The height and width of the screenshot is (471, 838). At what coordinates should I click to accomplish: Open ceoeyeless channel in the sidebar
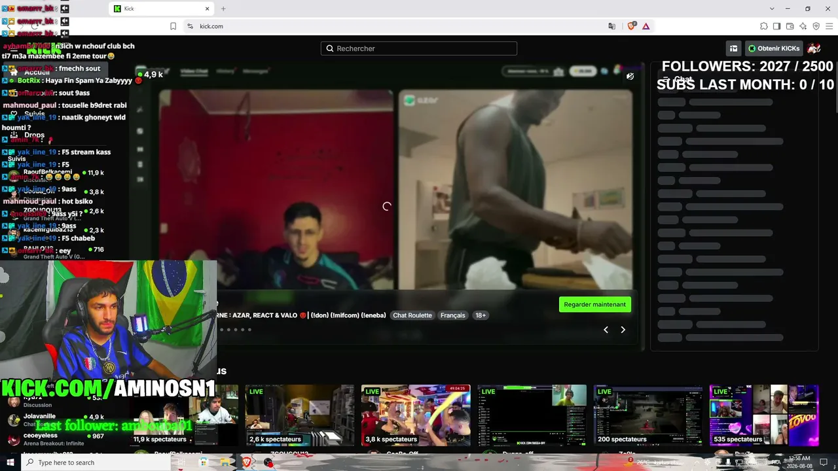coord(56,440)
